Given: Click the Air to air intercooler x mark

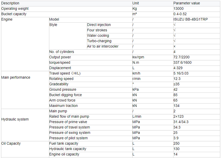Looking at the screenshot, I should [174, 46].
